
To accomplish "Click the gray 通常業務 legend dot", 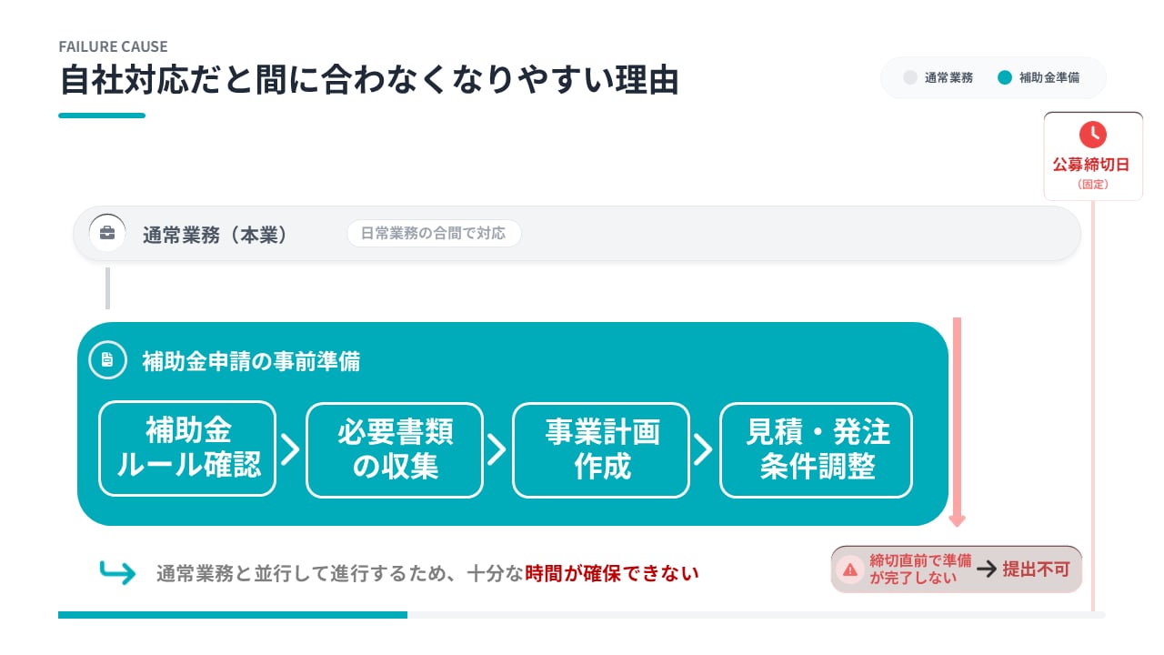I will (x=910, y=77).
